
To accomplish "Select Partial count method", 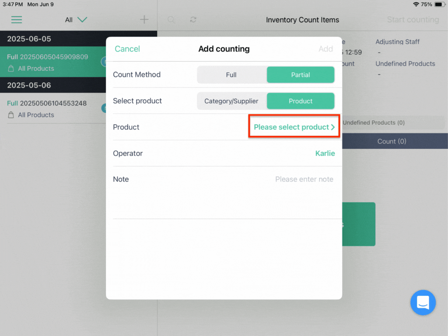I will tap(301, 75).
